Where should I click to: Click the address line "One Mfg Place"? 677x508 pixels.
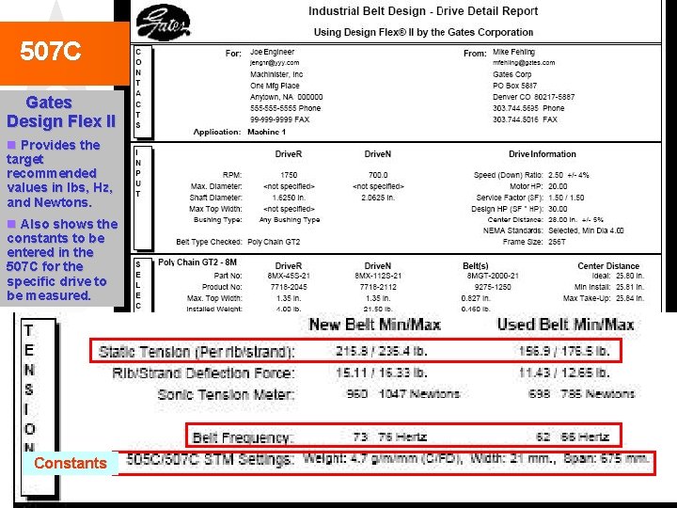coord(275,86)
